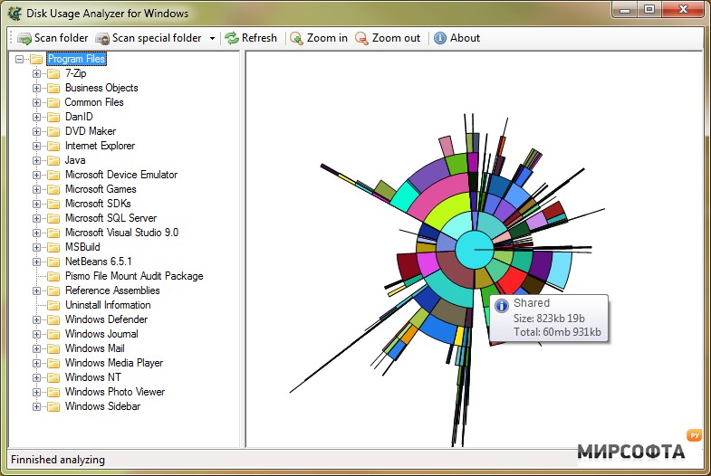The width and height of the screenshot is (711, 476).
Task: Click the Refresh toolbar label
Action: point(259,38)
